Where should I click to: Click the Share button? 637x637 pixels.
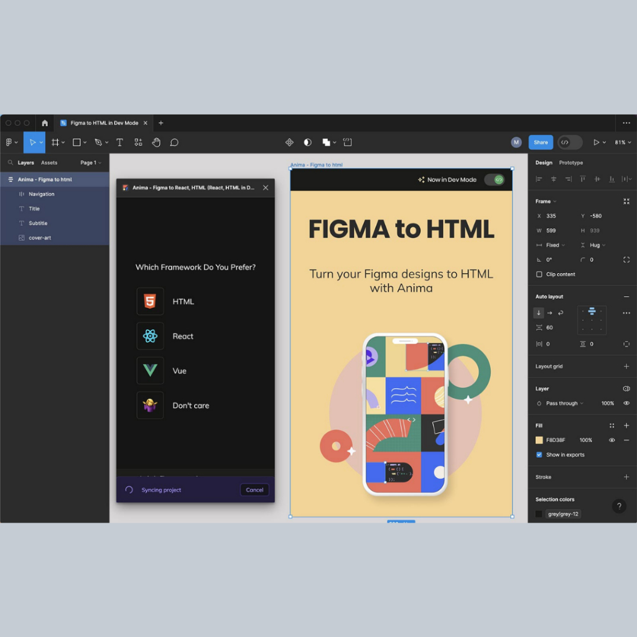(541, 142)
